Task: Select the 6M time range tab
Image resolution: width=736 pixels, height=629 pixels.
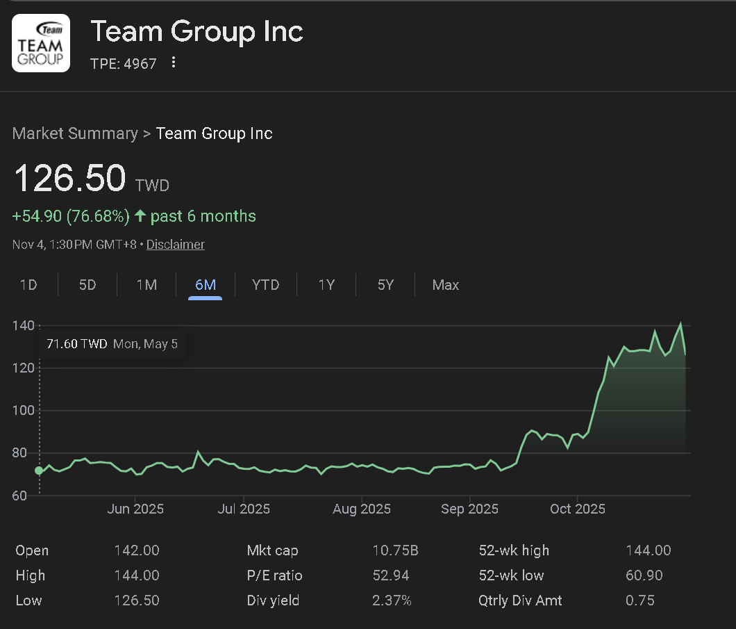Action: tap(205, 285)
